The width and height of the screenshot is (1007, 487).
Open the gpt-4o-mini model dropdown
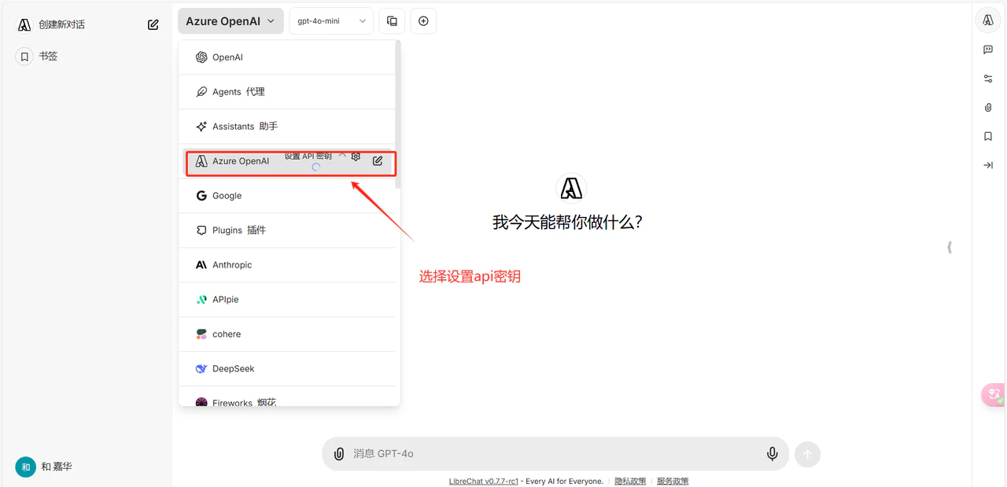pos(331,21)
